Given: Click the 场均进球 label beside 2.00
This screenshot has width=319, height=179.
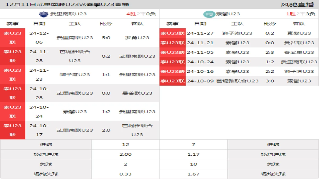Looking at the screenshot, I should click(x=46, y=154).
